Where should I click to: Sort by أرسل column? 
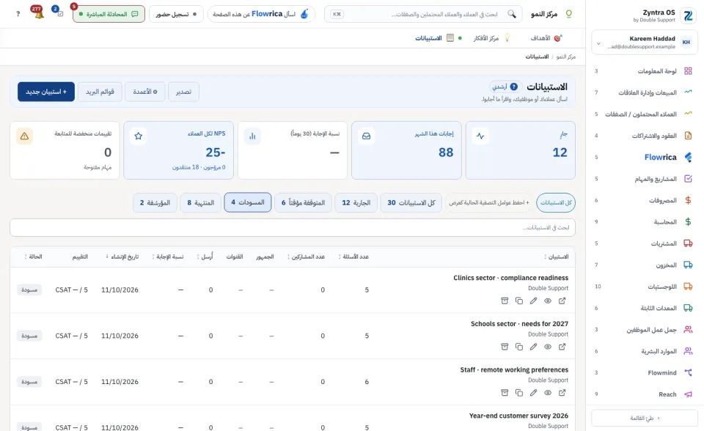pyautogui.click(x=205, y=257)
